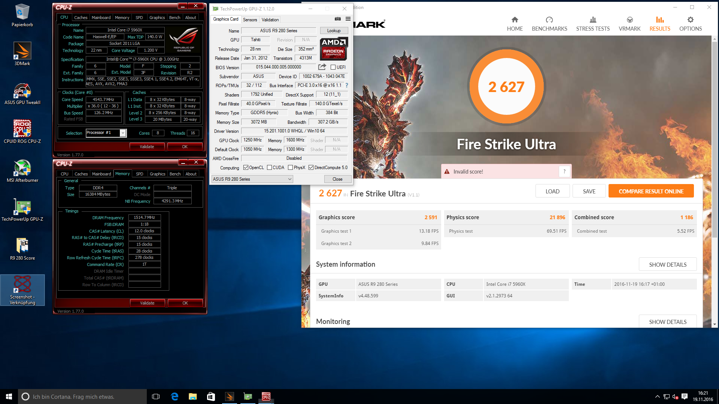Switch to Validation tab in GPU-Z

point(270,20)
